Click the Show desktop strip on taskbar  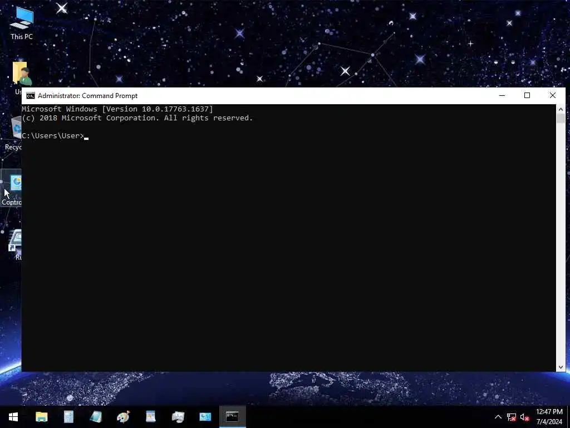pyautogui.click(x=568, y=417)
